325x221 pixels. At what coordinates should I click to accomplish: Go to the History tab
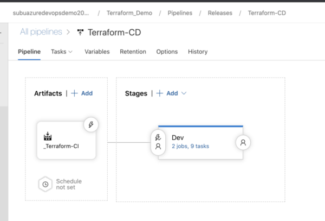click(x=198, y=52)
